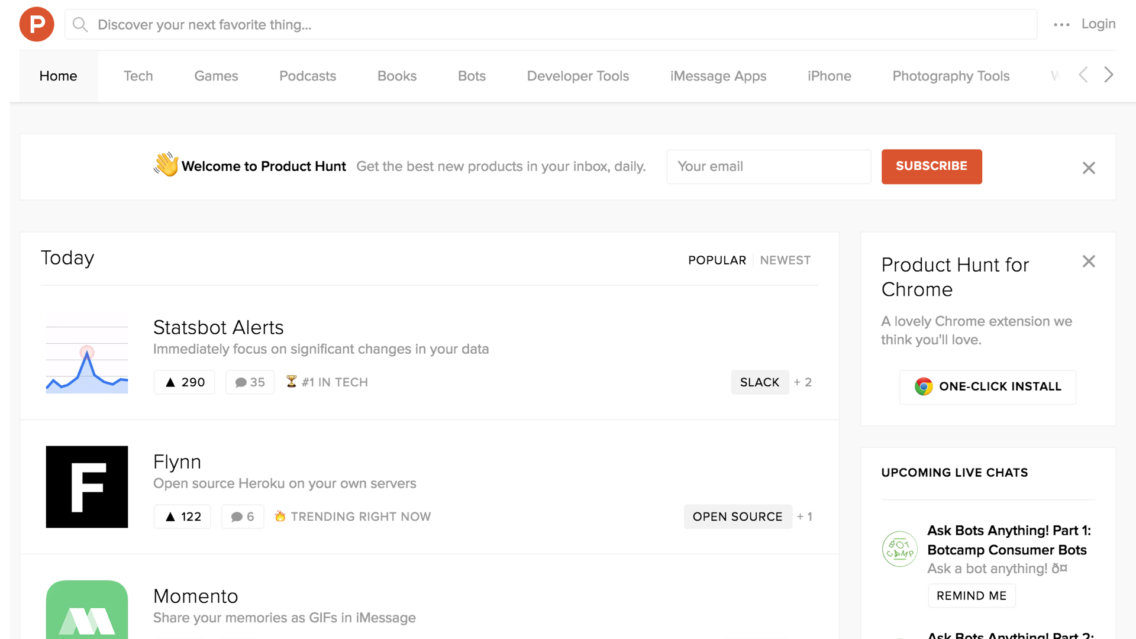This screenshot has width=1136, height=639.
Task: Click the Chrome icon in One-Click Install
Action: coord(922,386)
